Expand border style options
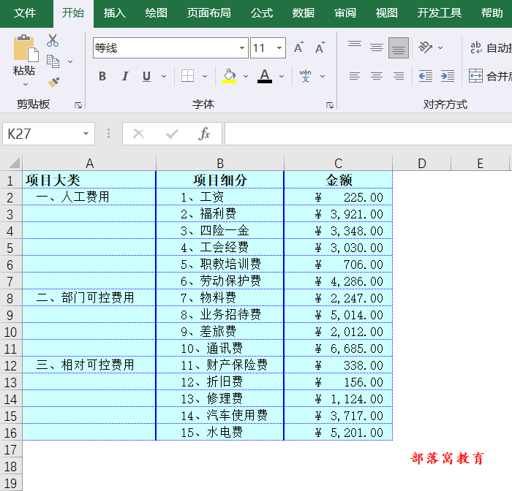 coord(205,76)
